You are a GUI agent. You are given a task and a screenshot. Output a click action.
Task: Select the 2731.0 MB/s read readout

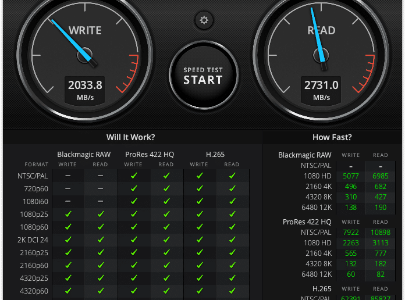click(321, 90)
